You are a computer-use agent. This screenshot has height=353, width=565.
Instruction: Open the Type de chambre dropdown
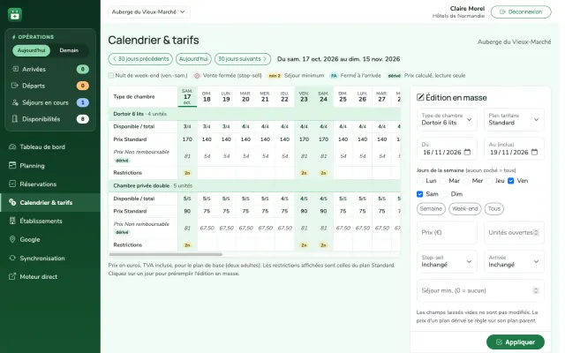[x=447, y=119]
